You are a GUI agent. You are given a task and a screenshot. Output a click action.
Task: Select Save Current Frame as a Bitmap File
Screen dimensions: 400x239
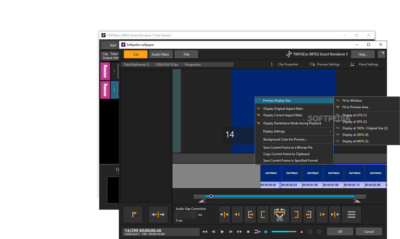pos(294,148)
